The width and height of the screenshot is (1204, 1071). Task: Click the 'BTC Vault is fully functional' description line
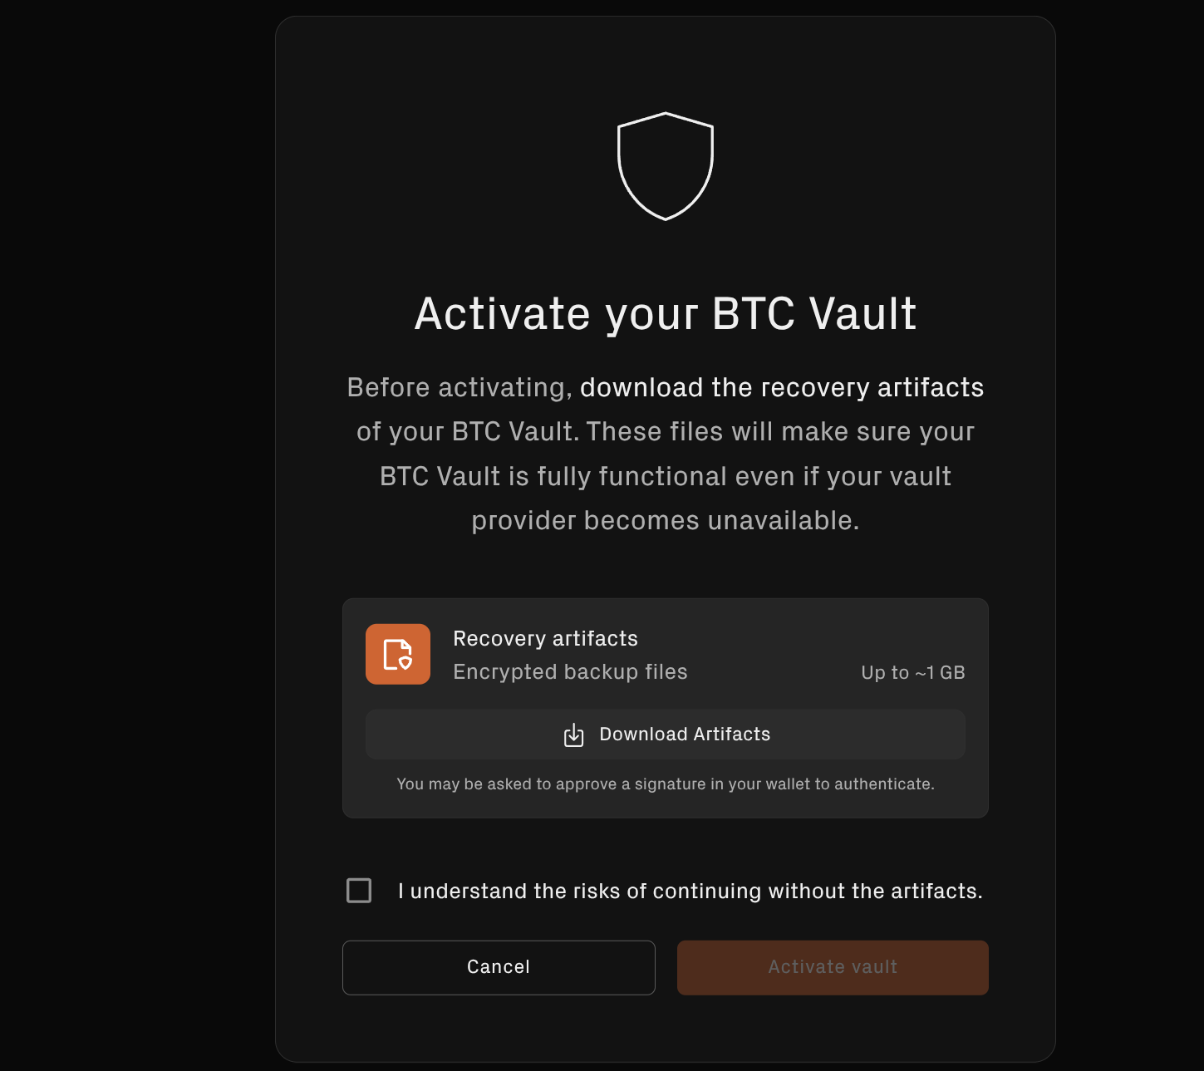tap(666, 476)
